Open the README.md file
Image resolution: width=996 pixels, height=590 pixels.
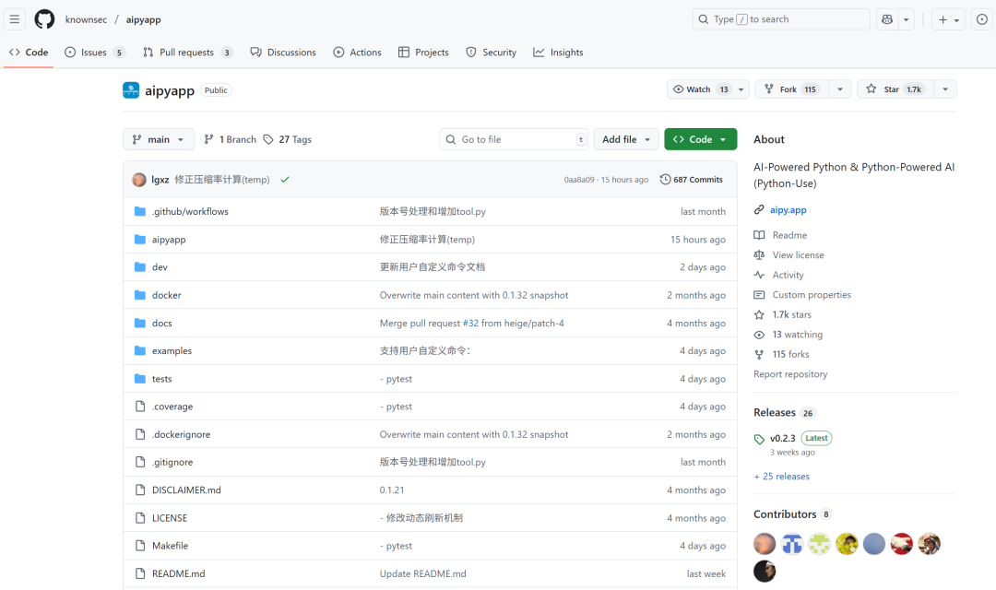click(x=179, y=573)
